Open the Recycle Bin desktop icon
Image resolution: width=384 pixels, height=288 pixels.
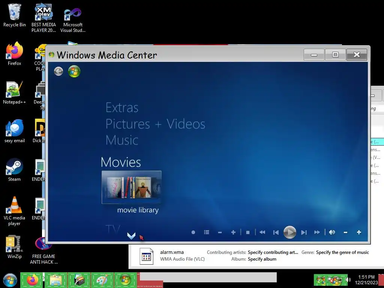(15, 15)
